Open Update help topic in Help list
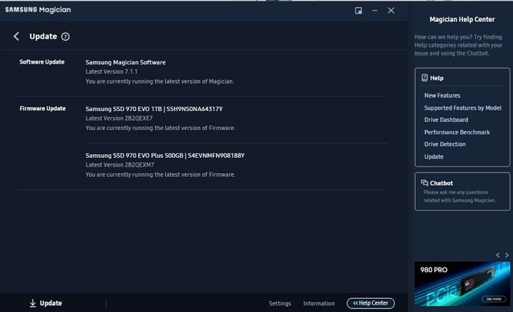This screenshot has width=513, height=312. point(434,156)
